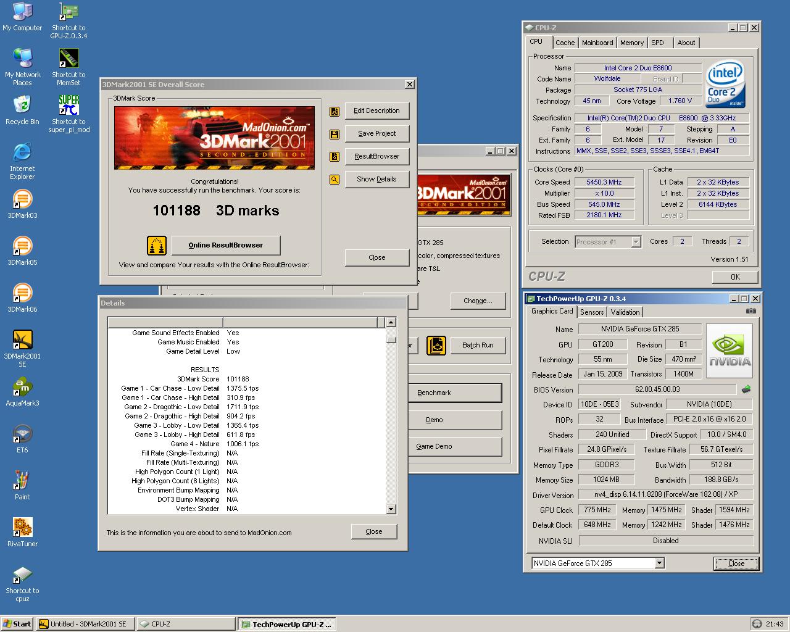Click the NVIDIA logo in GPU-Z
790x632 pixels.
(x=730, y=351)
